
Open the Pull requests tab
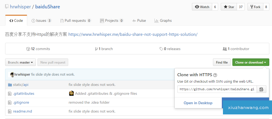click(x=75, y=21)
